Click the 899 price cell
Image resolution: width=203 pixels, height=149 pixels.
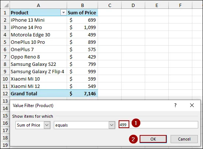[82, 42]
